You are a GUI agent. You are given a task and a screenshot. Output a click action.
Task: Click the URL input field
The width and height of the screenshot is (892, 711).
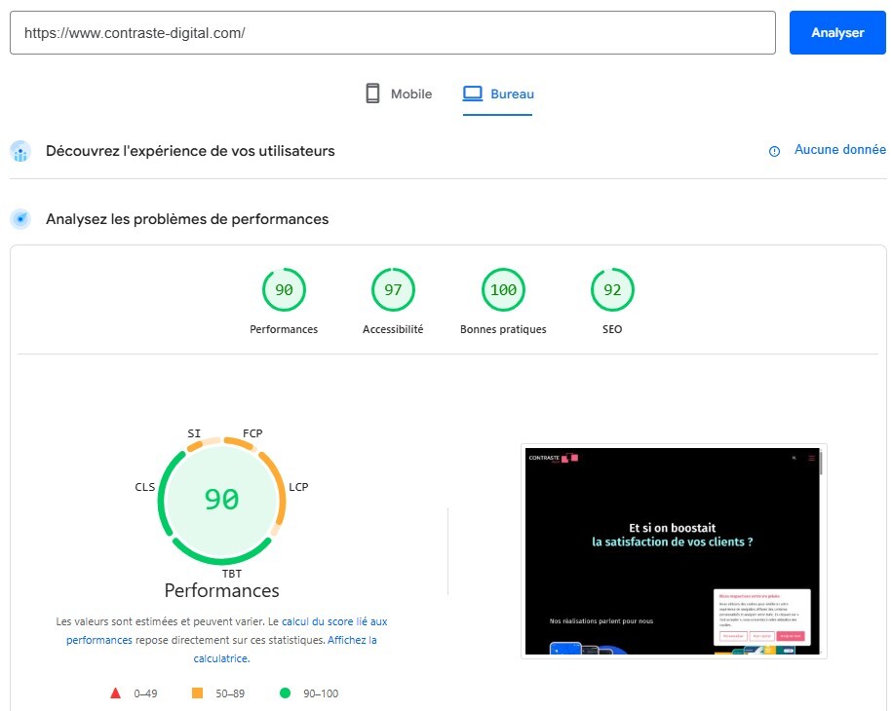click(392, 33)
